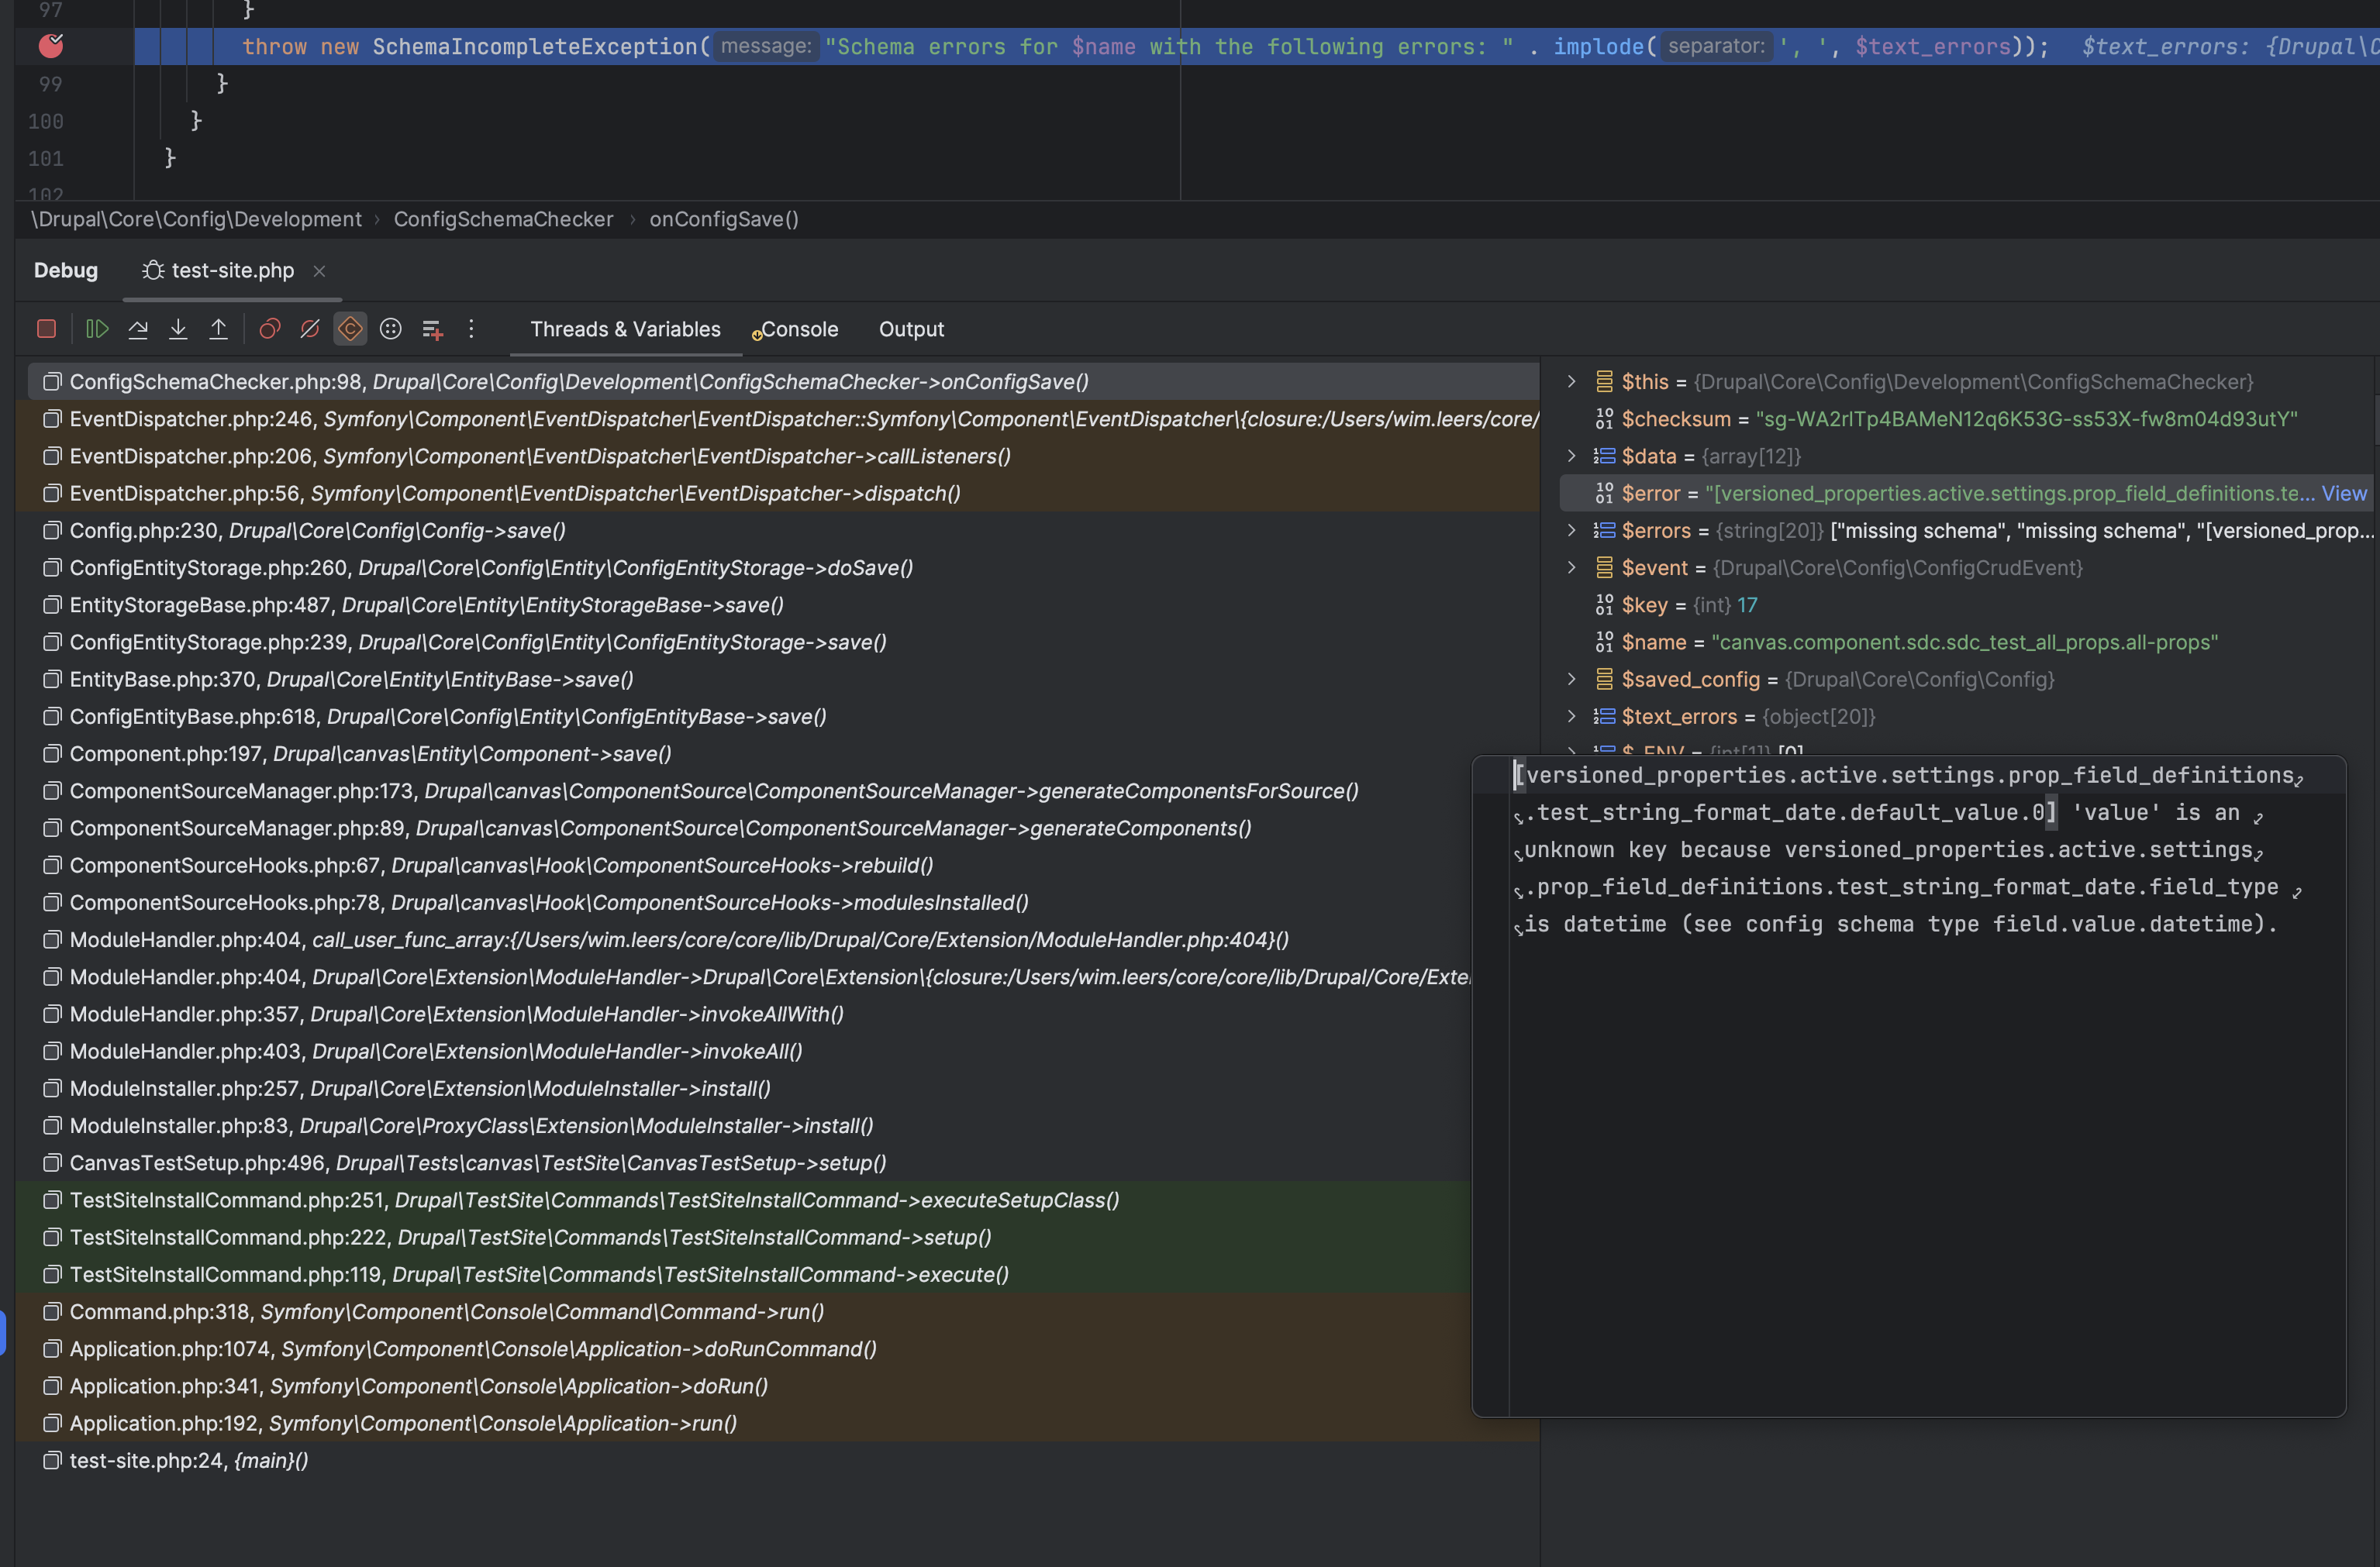Stop the debug session

click(46, 329)
